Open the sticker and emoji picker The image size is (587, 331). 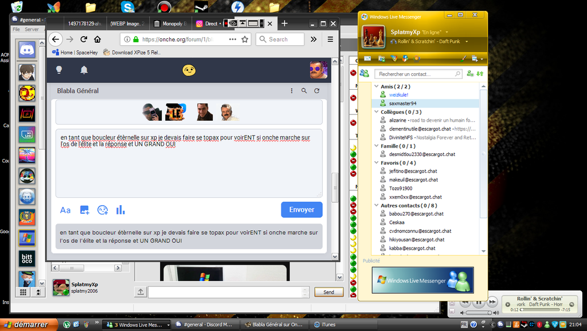click(103, 210)
